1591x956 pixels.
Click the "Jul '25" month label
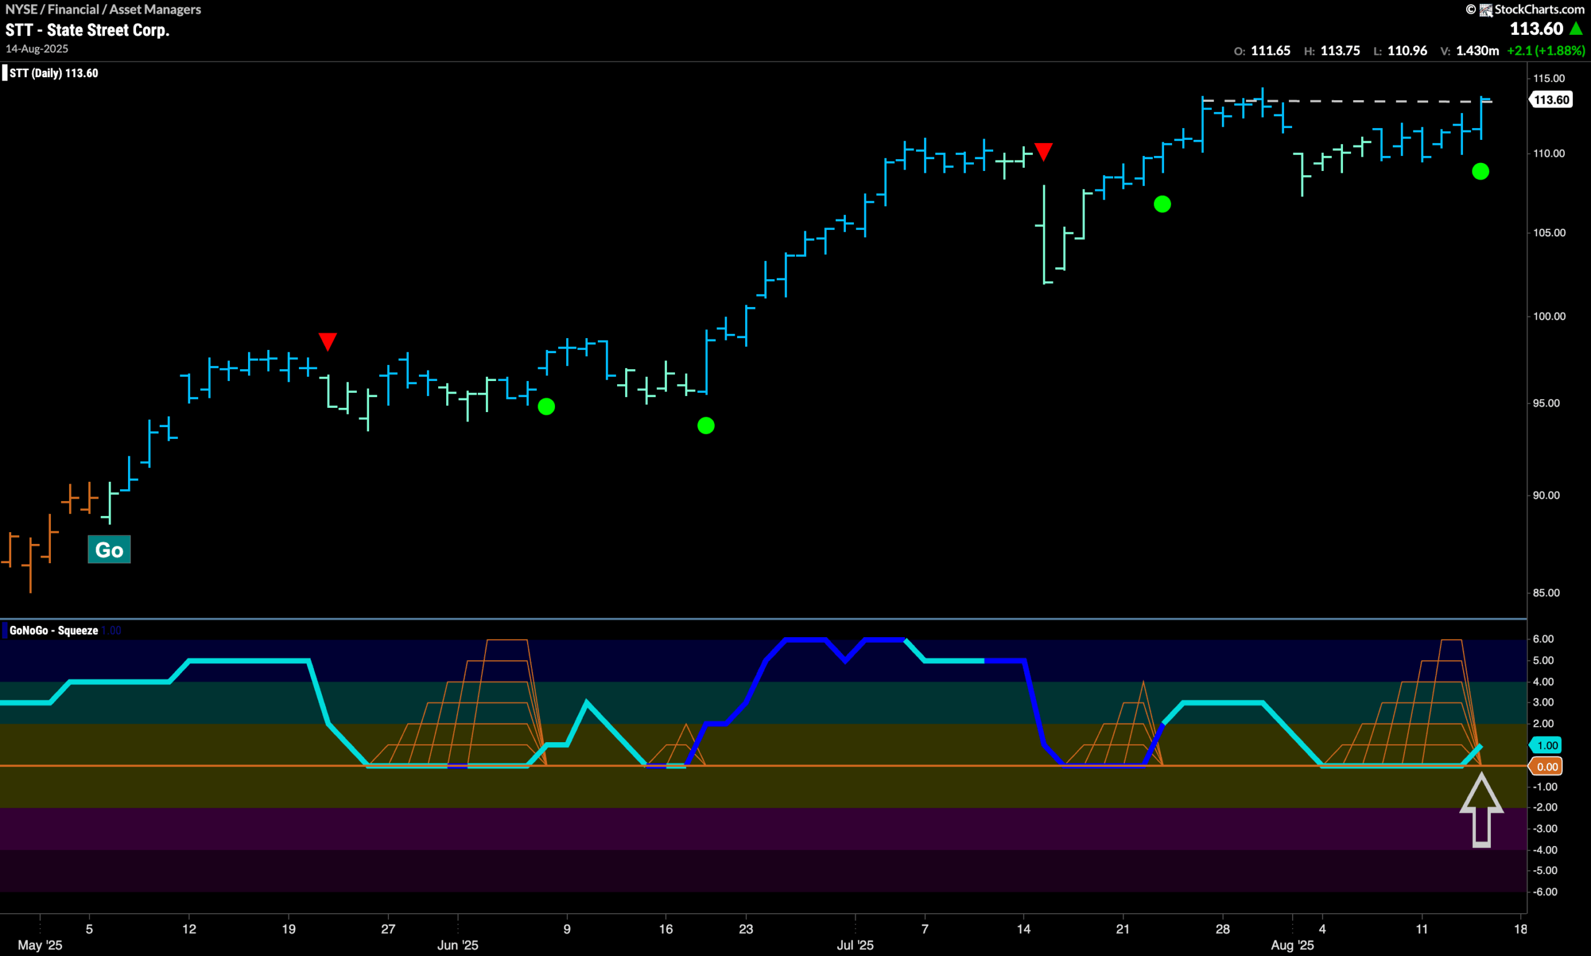(855, 944)
